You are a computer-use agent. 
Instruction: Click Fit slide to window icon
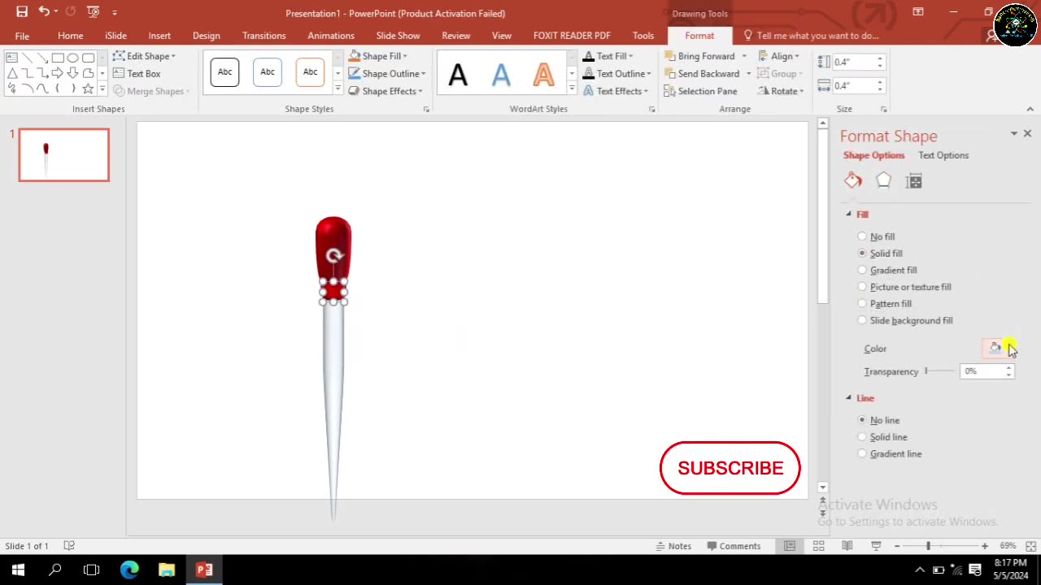pos(1031,546)
